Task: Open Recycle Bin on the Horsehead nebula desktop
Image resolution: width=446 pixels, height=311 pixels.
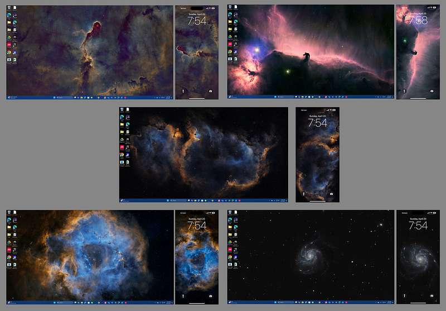Action: [x=230, y=7]
